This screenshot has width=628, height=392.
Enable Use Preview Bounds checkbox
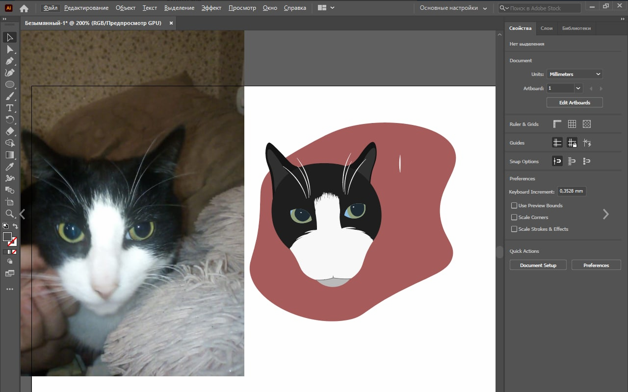(x=514, y=206)
